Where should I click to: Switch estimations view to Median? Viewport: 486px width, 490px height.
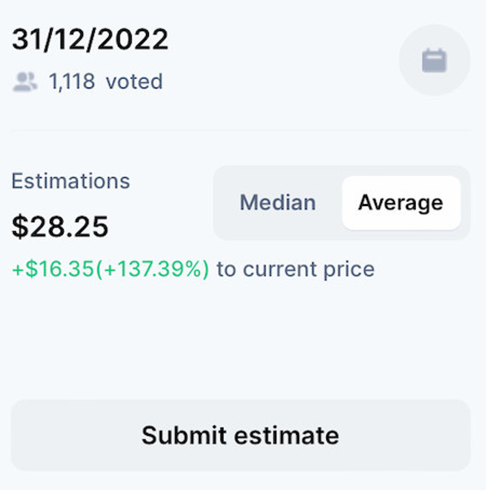click(x=277, y=202)
